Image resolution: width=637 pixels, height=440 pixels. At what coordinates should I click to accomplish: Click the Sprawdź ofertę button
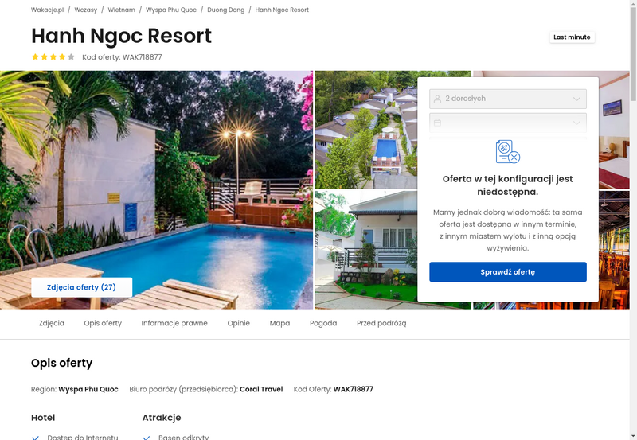[508, 272]
